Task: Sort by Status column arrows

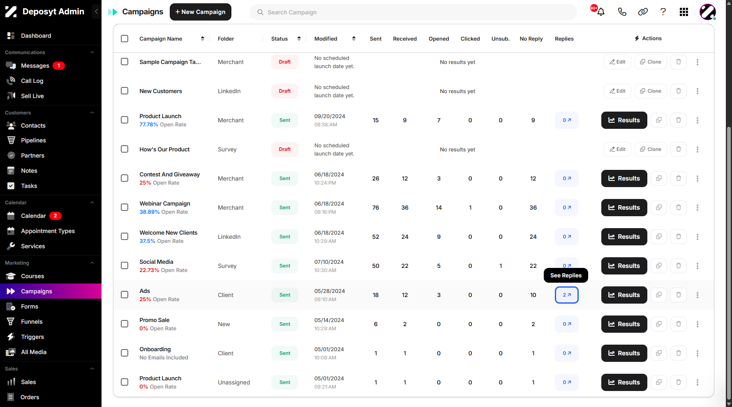Action: [x=299, y=39]
